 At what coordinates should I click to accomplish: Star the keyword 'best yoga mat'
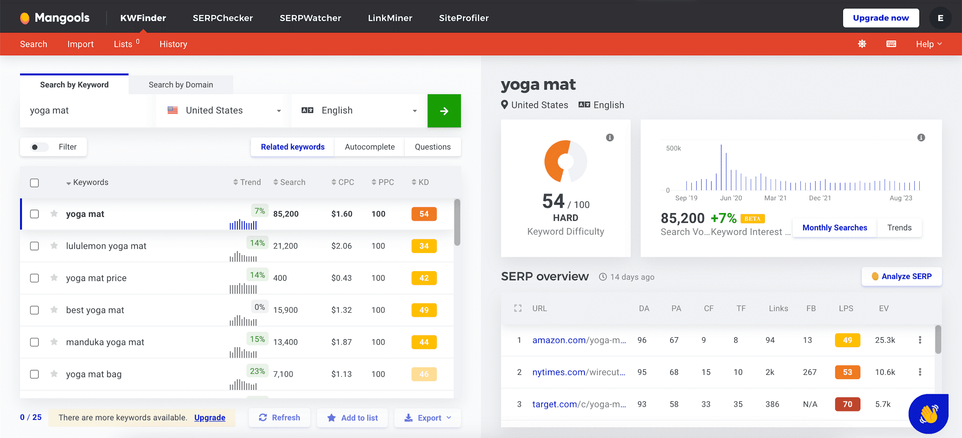[x=54, y=310]
